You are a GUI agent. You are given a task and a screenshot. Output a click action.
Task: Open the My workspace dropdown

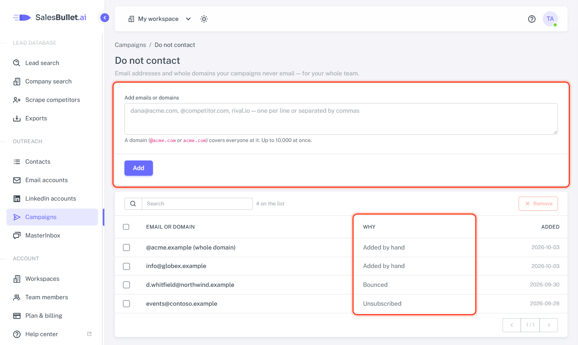(x=159, y=19)
